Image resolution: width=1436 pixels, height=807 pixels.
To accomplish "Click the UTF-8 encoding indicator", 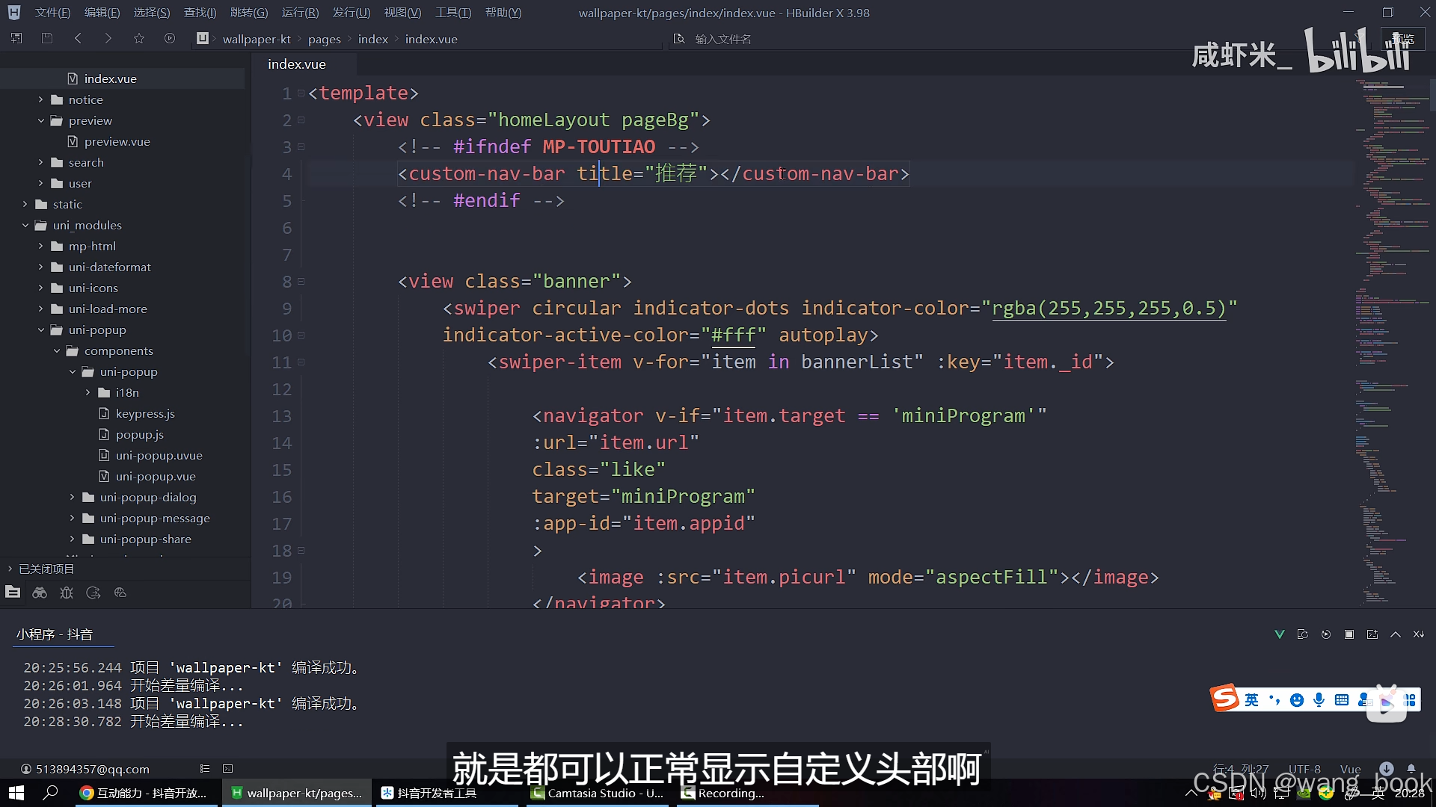I will pyautogui.click(x=1304, y=769).
